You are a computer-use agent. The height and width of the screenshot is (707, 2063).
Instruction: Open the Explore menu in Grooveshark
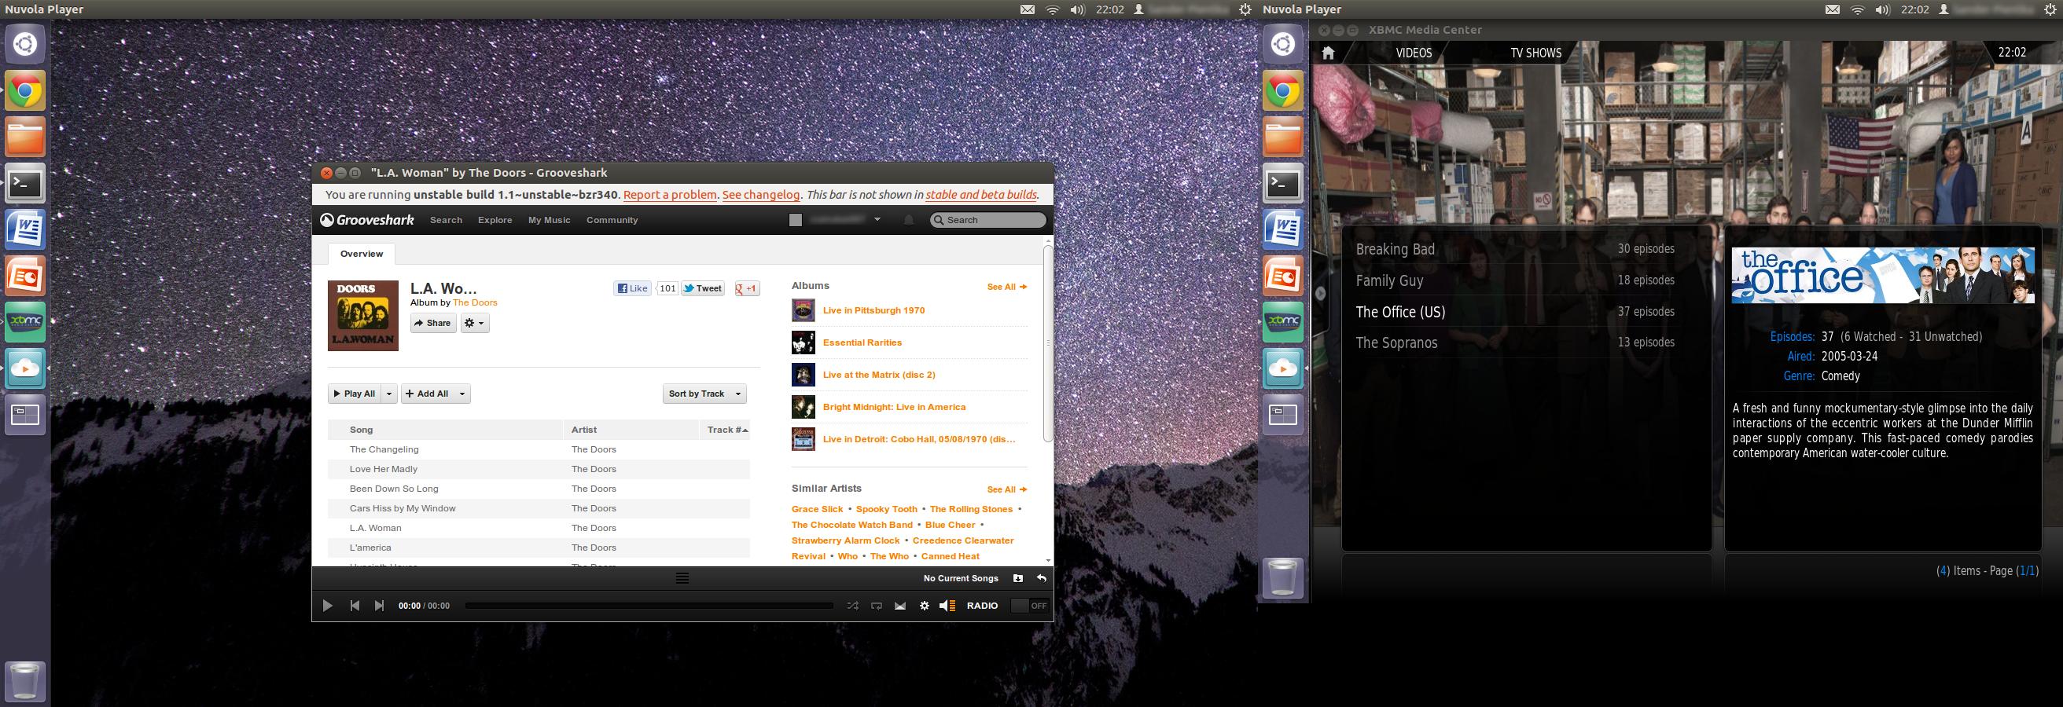click(495, 220)
